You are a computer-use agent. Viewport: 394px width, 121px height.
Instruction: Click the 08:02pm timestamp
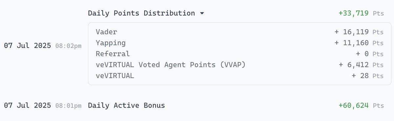click(x=68, y=46)
